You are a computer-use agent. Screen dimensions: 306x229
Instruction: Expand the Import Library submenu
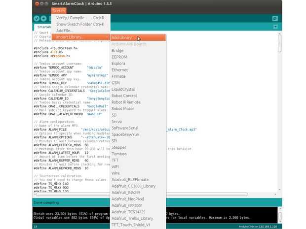80,37
